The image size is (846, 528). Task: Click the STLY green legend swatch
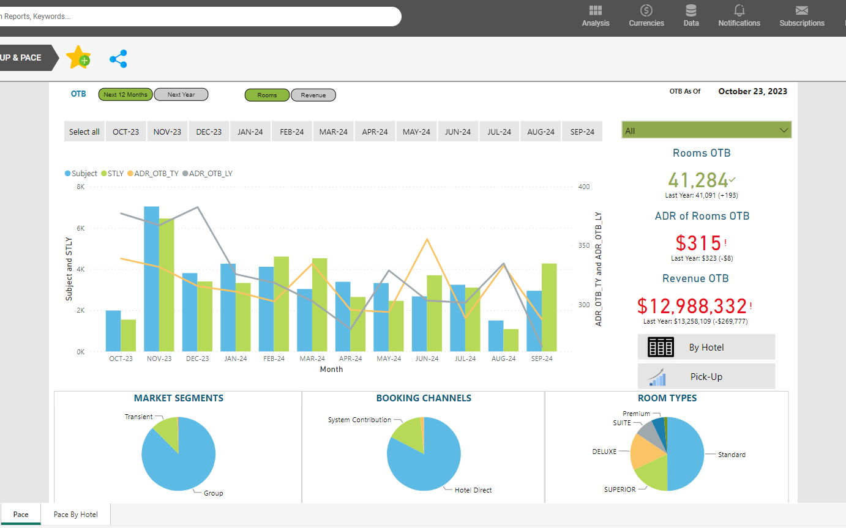pyautogui.click(x=104, y=174)
